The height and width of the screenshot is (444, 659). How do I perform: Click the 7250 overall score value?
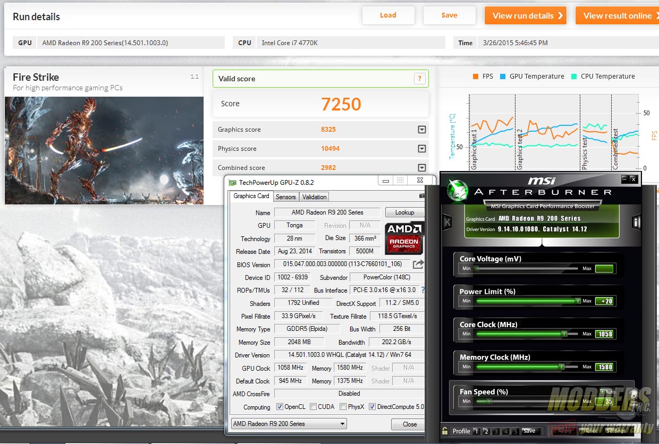pos(341,104)
